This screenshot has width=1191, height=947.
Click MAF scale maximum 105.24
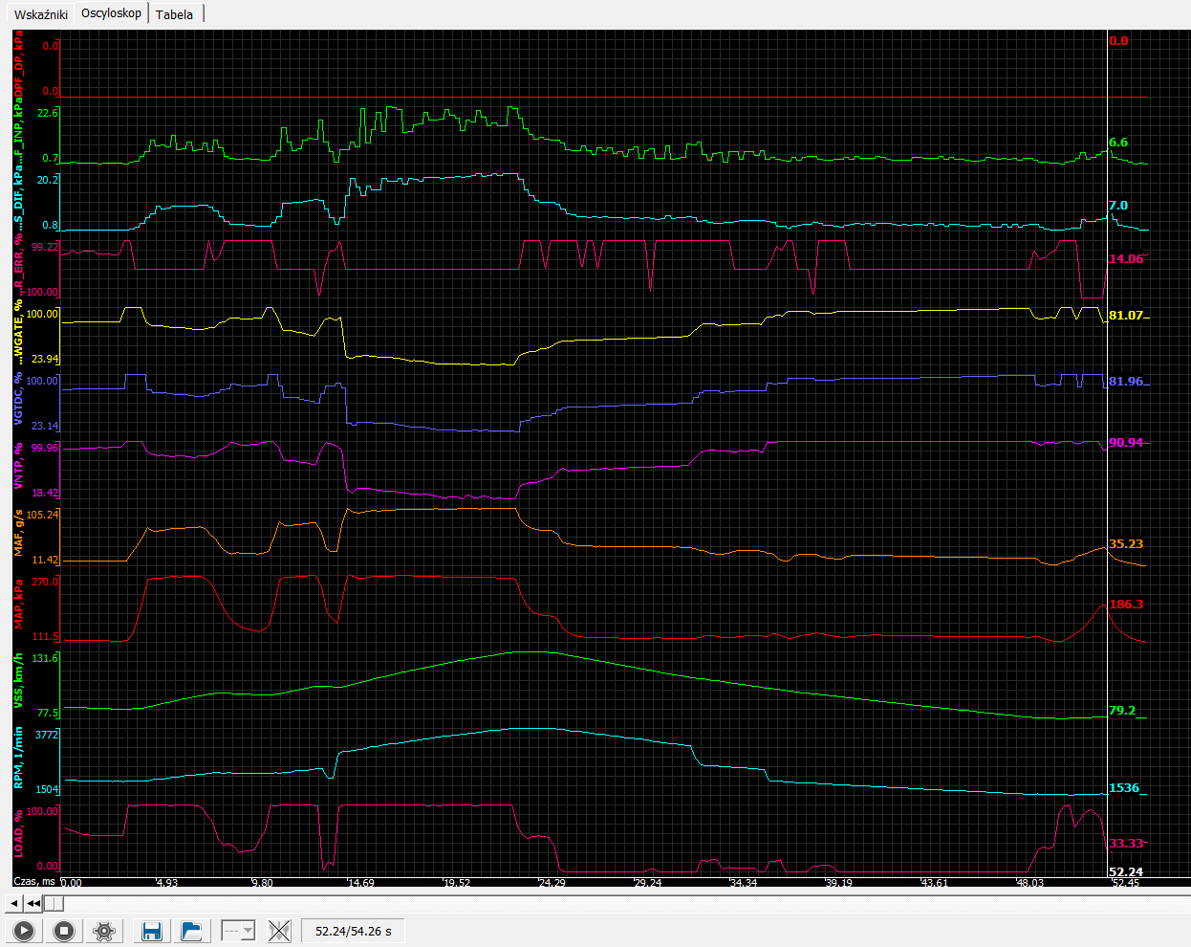click(x=43, y=515)
